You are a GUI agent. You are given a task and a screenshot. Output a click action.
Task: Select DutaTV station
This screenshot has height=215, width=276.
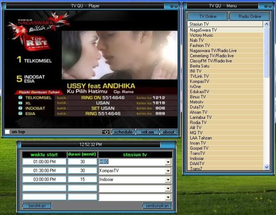click(225, 107)
